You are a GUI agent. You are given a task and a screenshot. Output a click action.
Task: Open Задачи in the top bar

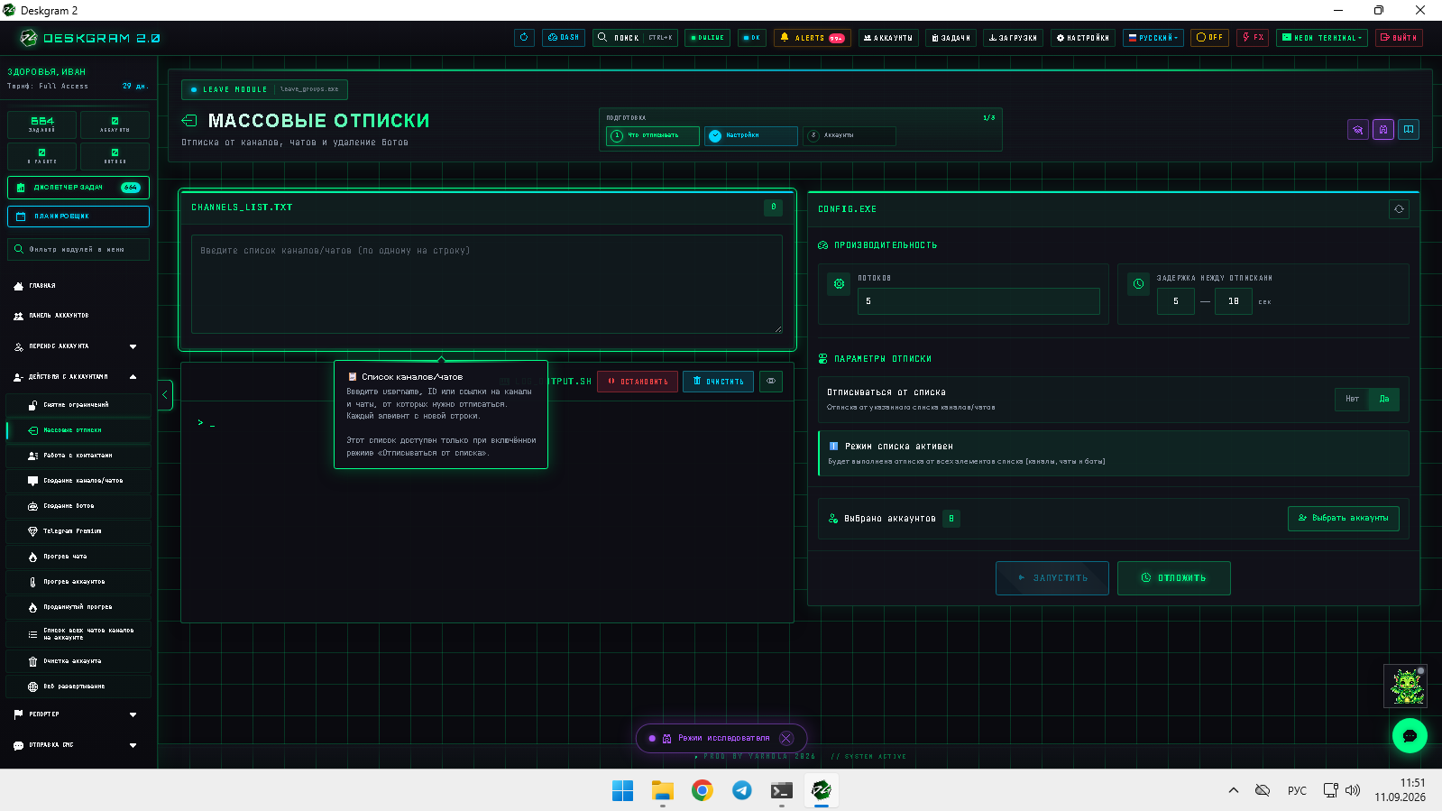pyautogui.click(x=951, y=38)
